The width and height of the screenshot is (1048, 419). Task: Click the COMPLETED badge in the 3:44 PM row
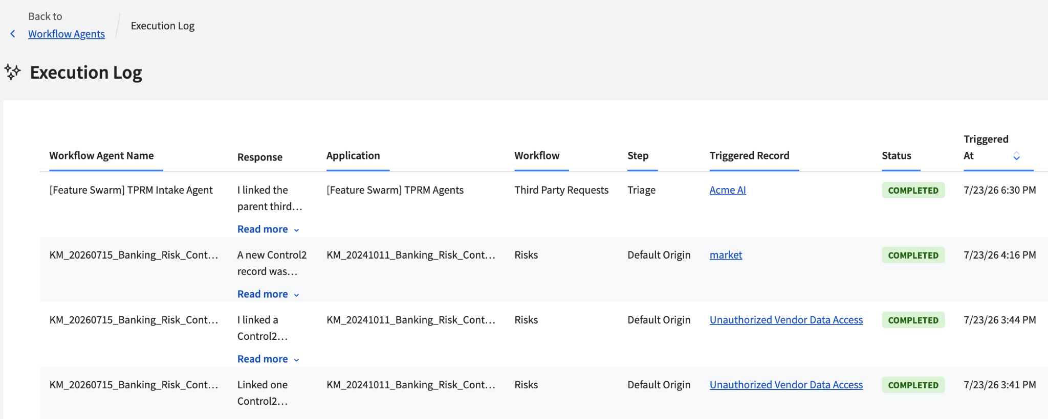tap(913, 320)
